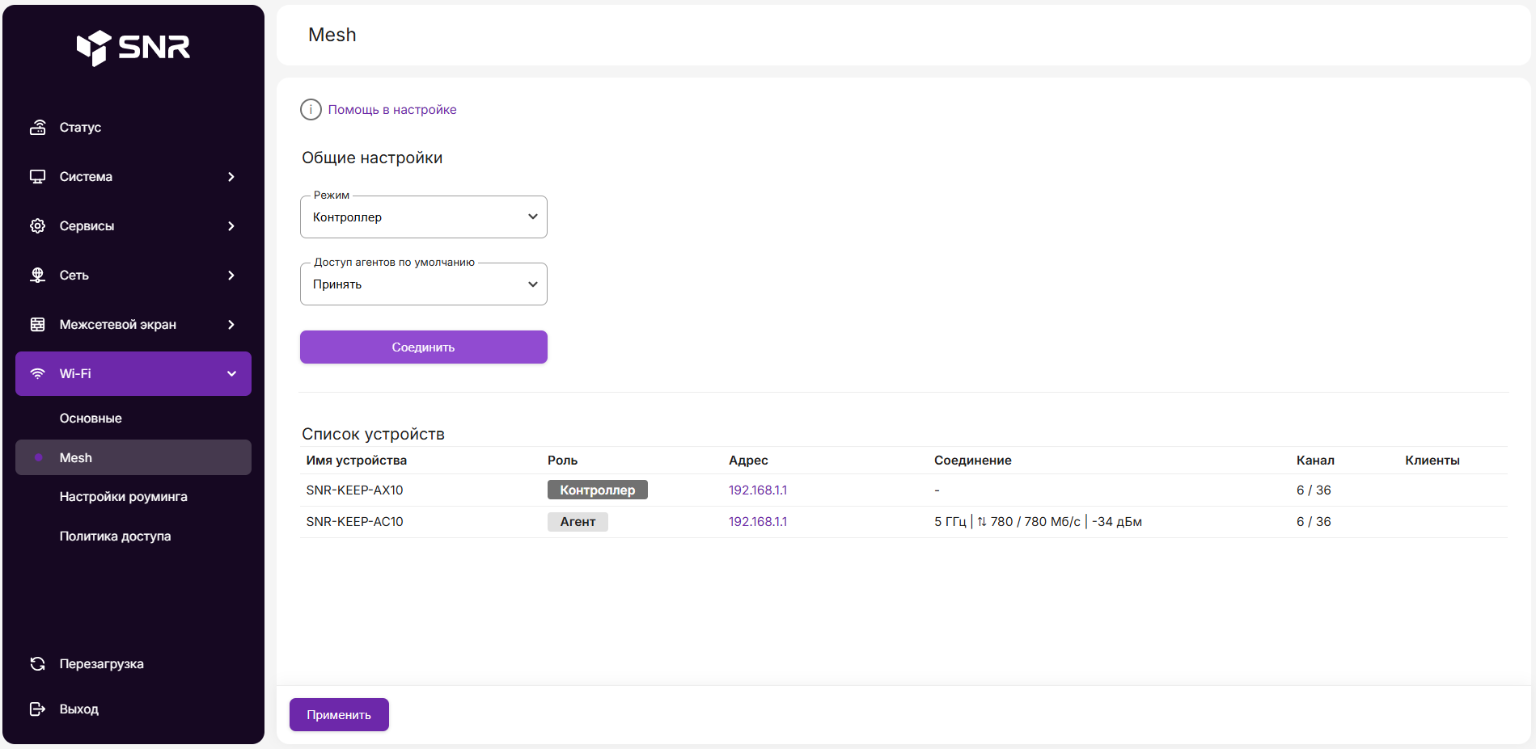Click the info icon beside Помощь в настройке

311,110
